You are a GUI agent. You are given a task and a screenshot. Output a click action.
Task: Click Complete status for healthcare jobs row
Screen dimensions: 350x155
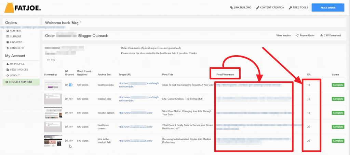(x=338, y=85)
